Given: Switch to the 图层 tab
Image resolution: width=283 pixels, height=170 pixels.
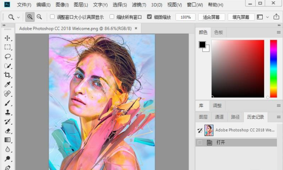Looking at the screenshot, I should point(203,117).
